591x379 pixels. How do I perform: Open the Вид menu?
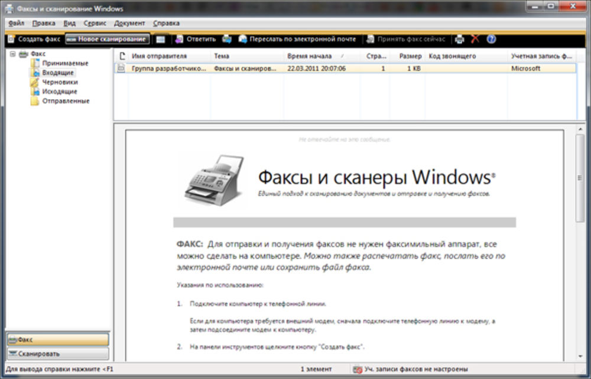69,24
